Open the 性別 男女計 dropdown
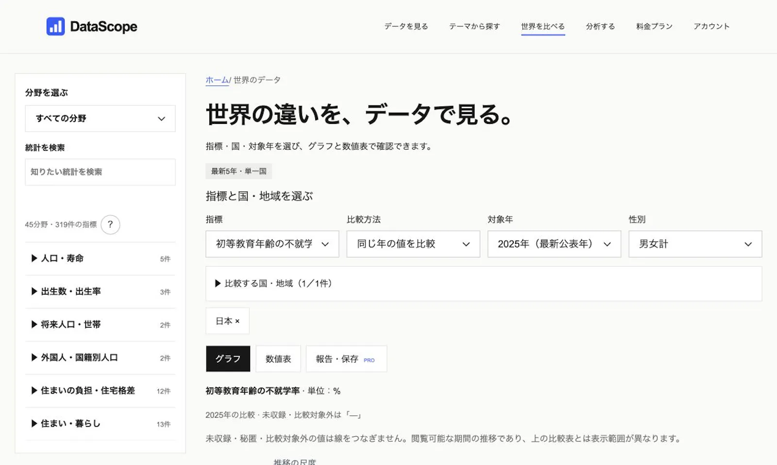This screenshot has height=465, width=777. 695,244
